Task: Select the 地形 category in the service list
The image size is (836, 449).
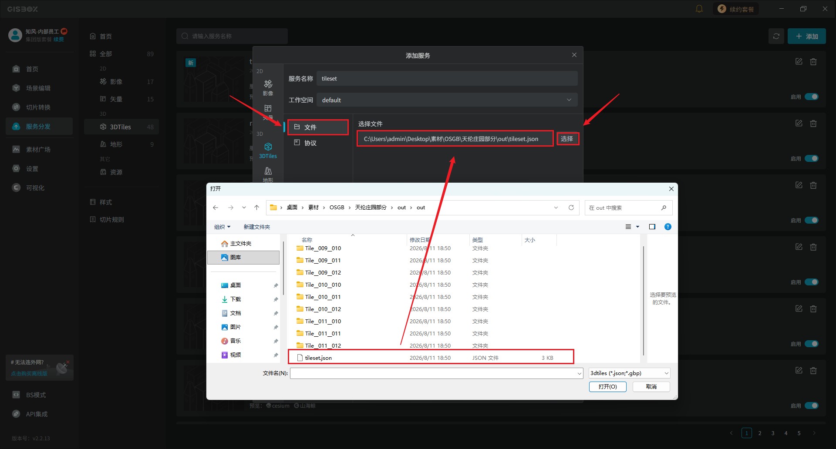Action: (x=121, y=144)
